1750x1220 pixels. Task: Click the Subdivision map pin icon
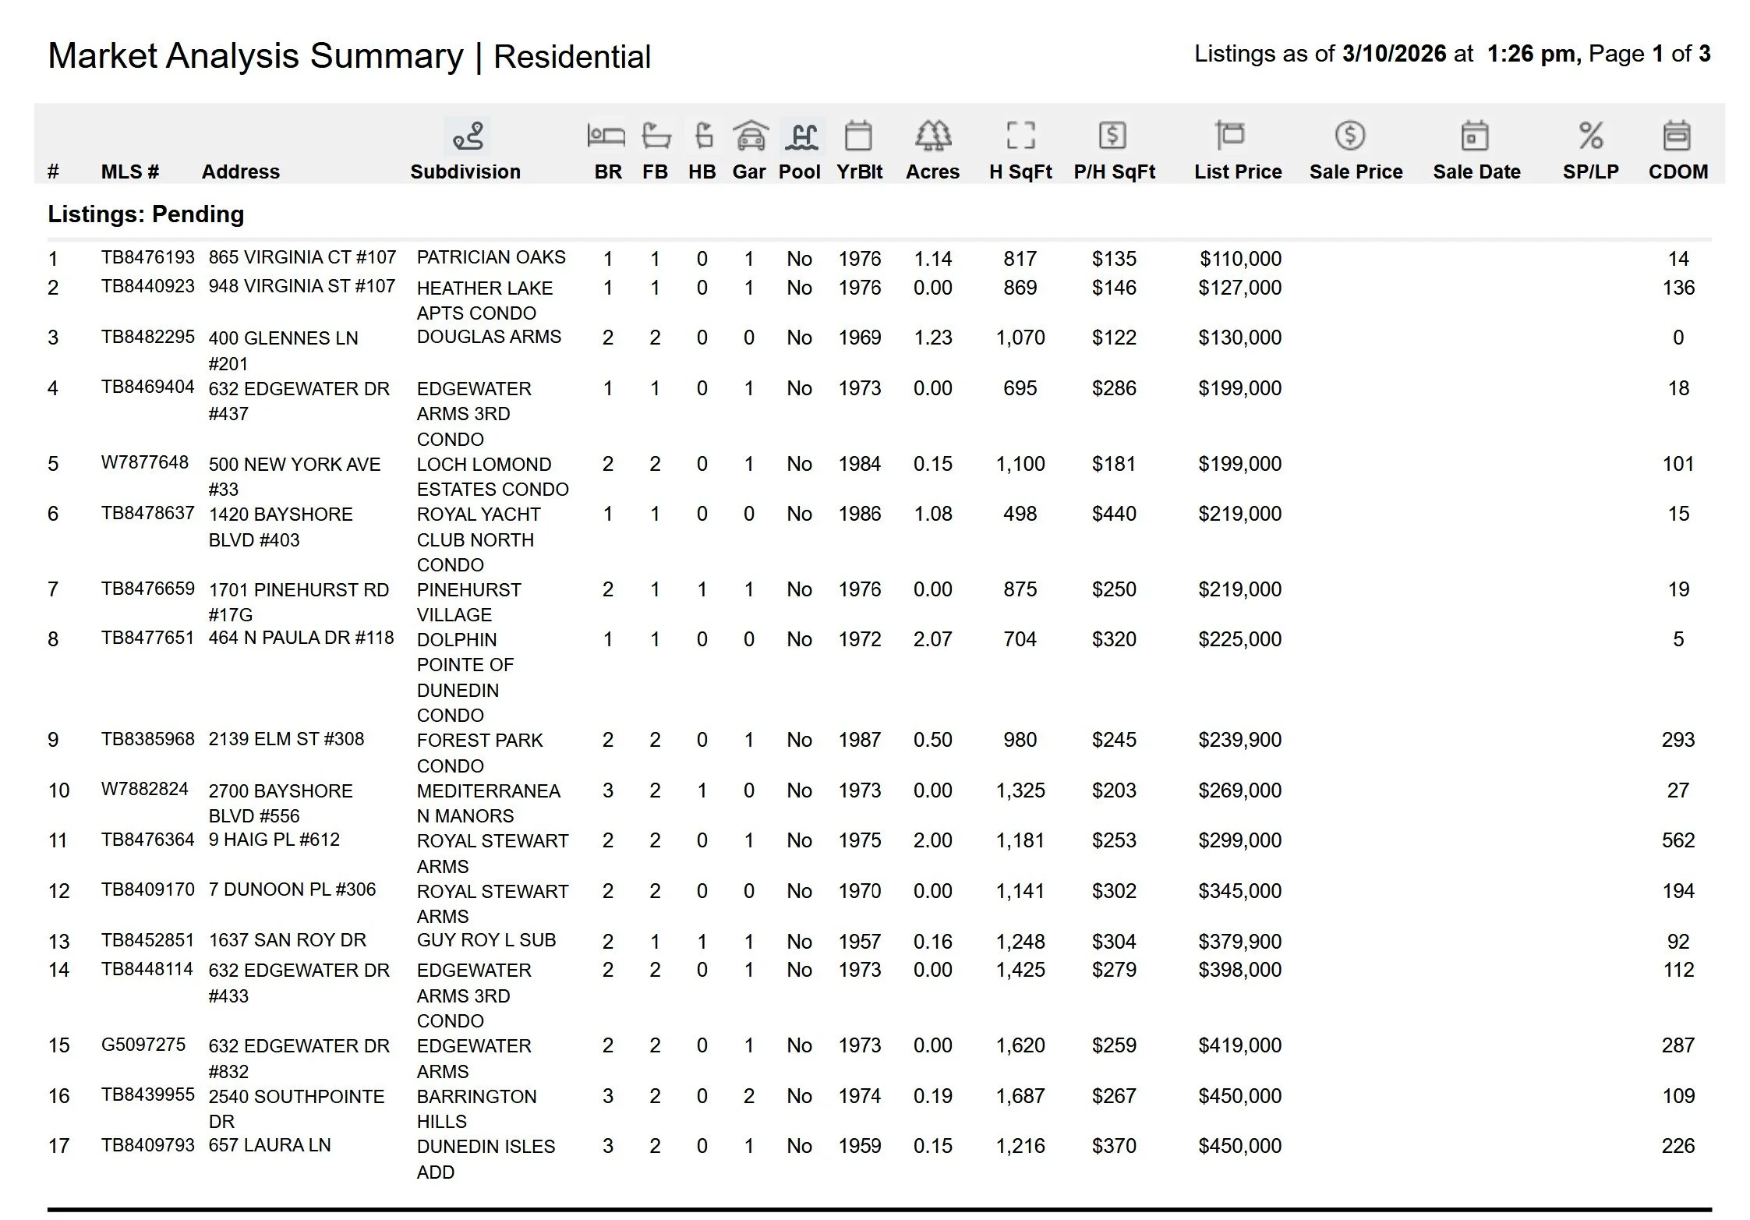coord(467,136)
